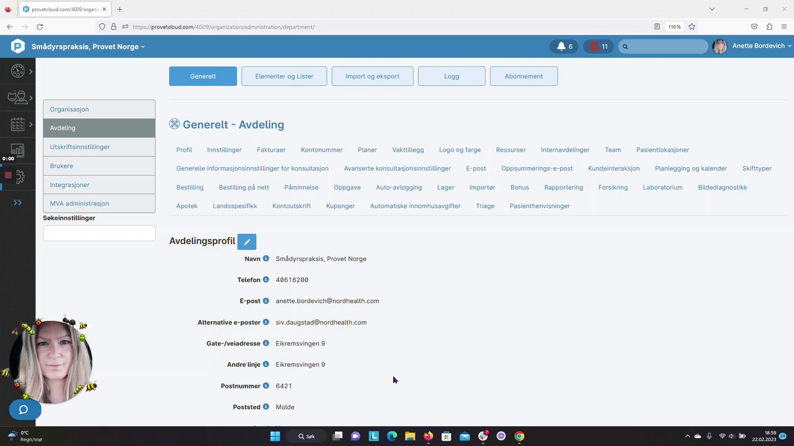Reload the page in browser
The height and width of the screenshot is (446, 794).
[x=40, y=27]
